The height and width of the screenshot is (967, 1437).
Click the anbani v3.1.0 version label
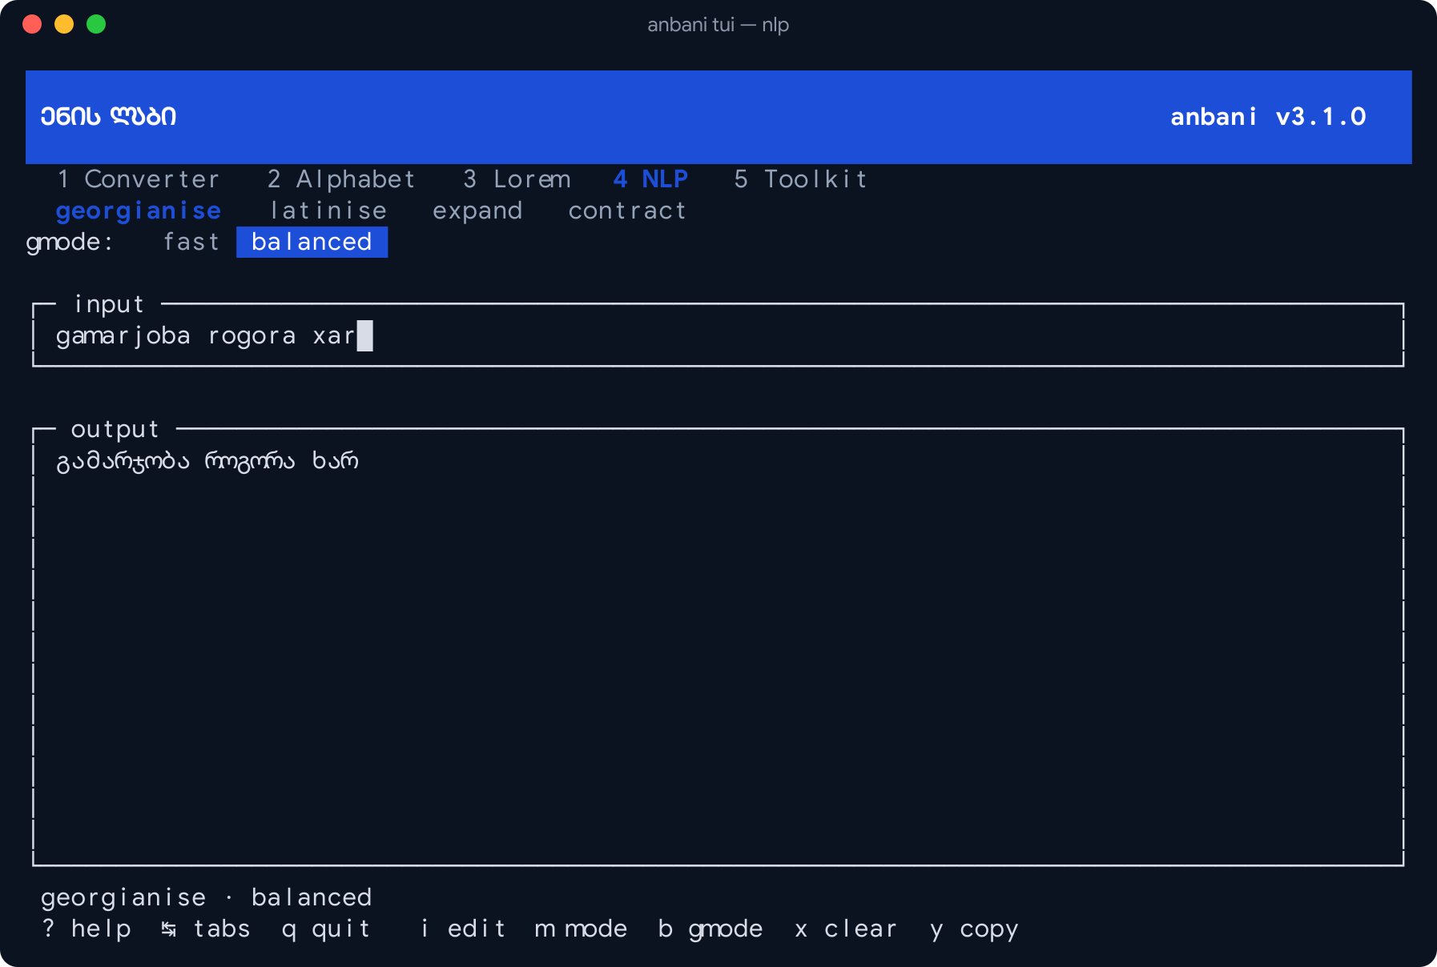[1268, 117]
